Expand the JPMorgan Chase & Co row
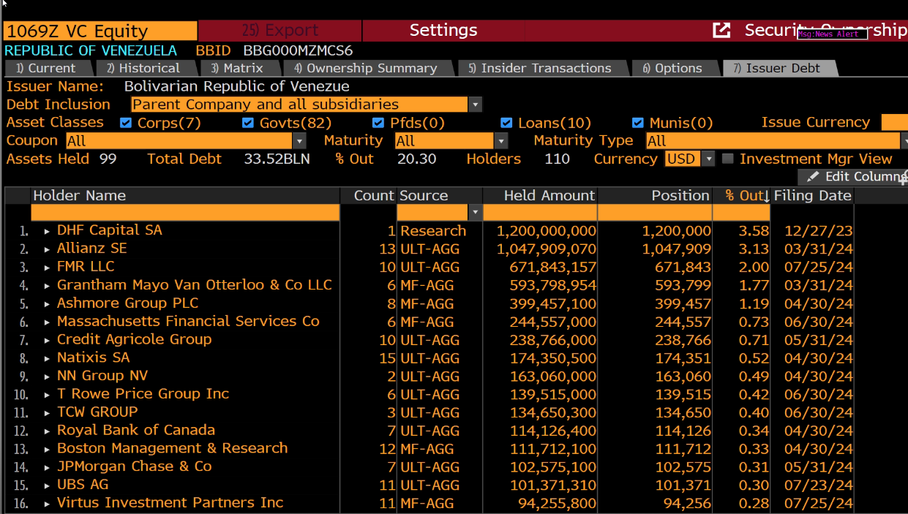Image resolution: width=908 pixels, height=514 pixels. point(48,467)
